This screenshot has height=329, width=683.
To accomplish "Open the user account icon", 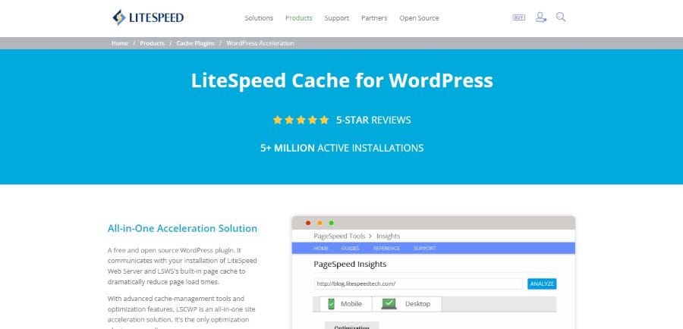I will (x=540, y=17).
